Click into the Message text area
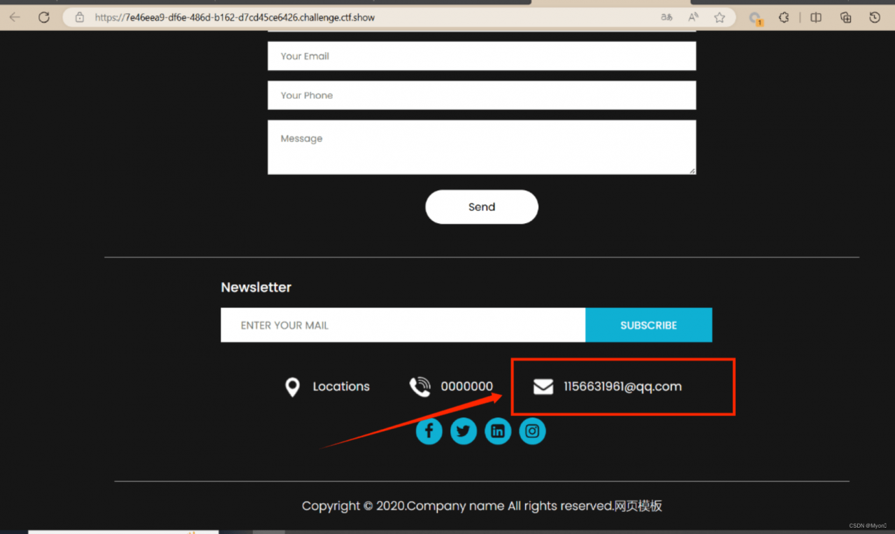 coord(481,147)
